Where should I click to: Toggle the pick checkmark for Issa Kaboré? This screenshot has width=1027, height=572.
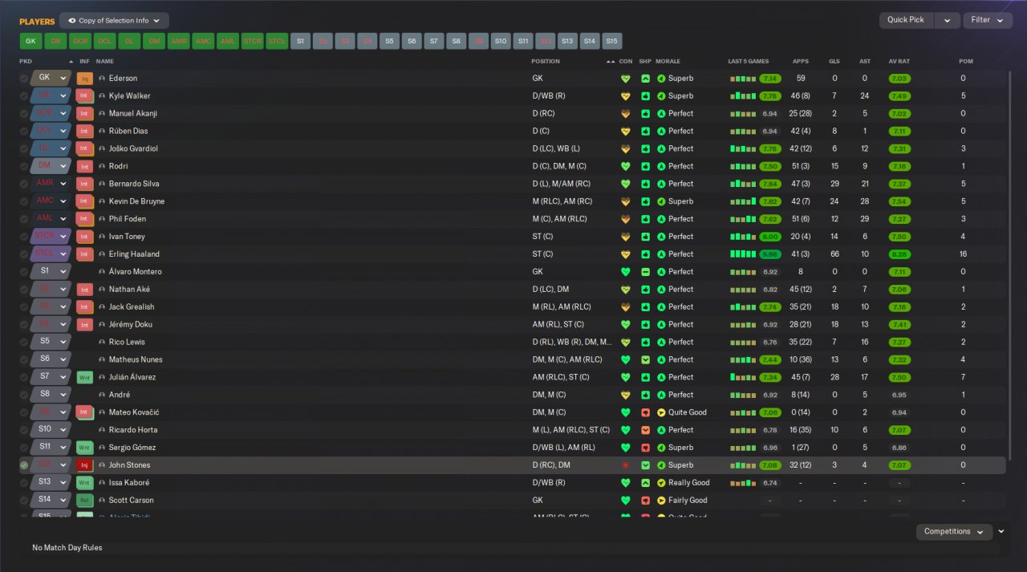tap(24, 483)
